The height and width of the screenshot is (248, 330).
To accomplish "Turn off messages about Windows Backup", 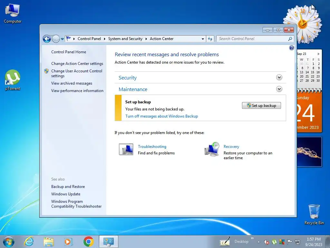I will 162,116.
